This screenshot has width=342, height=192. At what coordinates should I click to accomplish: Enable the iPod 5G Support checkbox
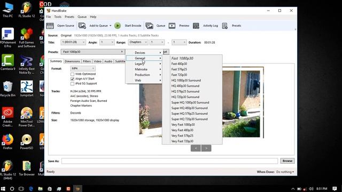pyautogui.click(x=73, y=84)
